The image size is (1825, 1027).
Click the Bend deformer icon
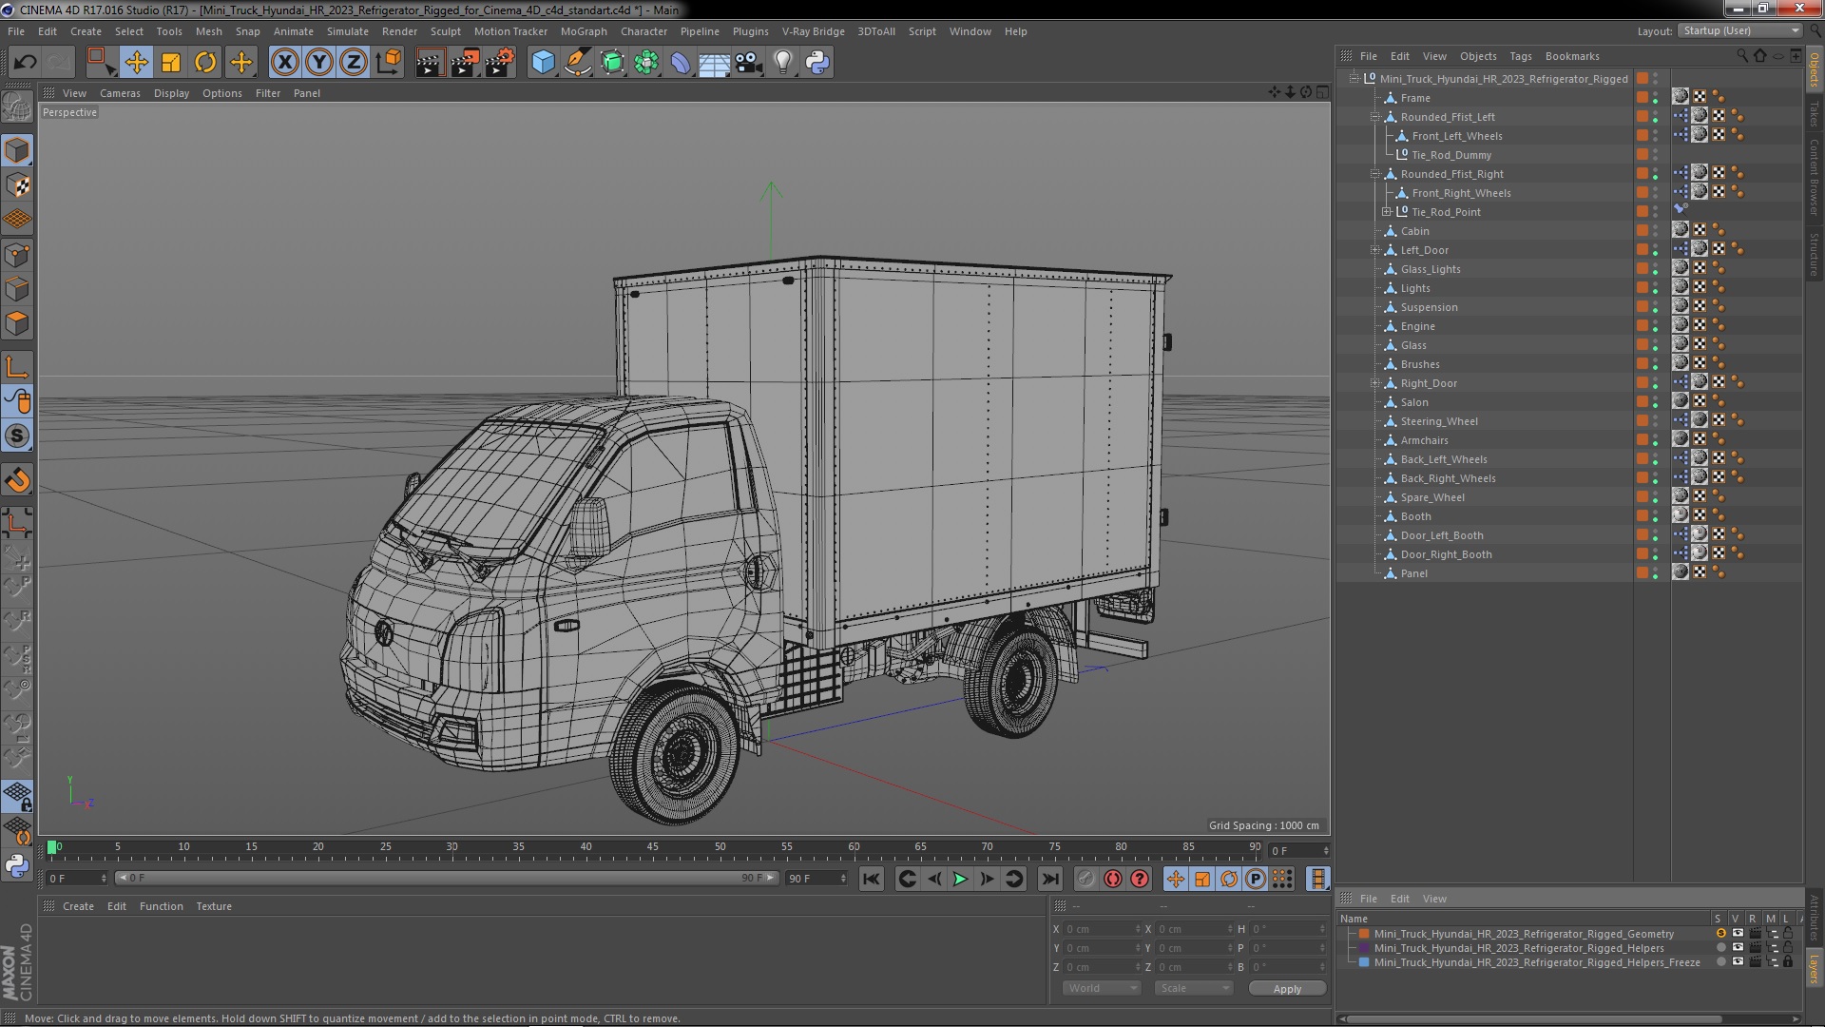click(x=681, y=63)
